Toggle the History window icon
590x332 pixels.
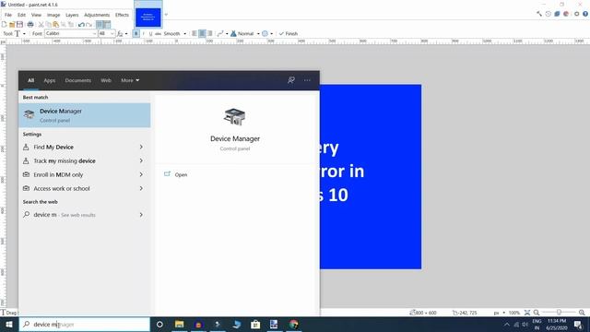549,14
